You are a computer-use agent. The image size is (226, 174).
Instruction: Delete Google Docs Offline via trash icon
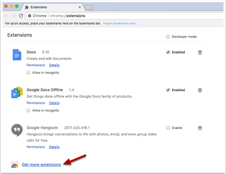[200, 90]
